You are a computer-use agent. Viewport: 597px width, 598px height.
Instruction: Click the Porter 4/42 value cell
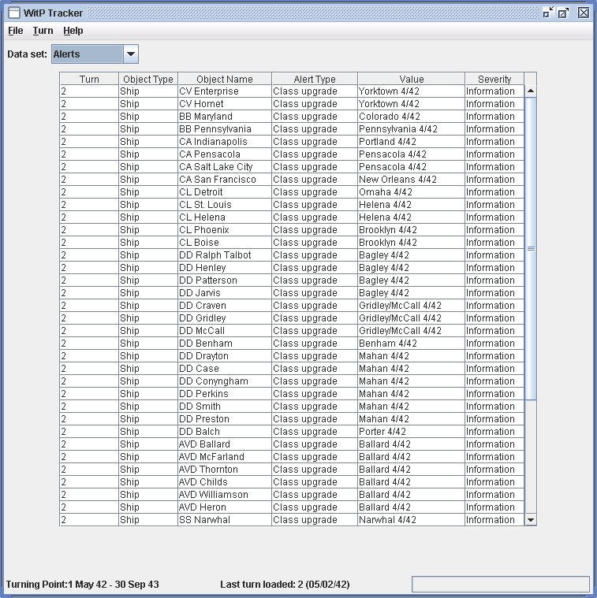coord(411,431)
